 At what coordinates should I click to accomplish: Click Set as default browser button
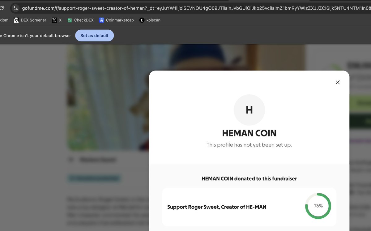click(x=94, y=36)
